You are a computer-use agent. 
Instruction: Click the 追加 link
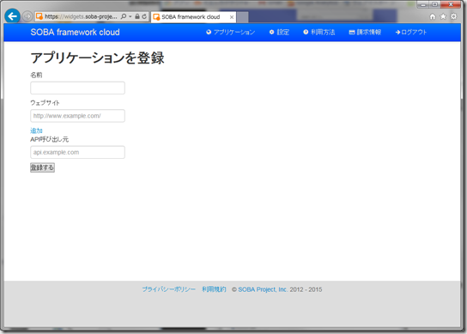coord(36,131)
